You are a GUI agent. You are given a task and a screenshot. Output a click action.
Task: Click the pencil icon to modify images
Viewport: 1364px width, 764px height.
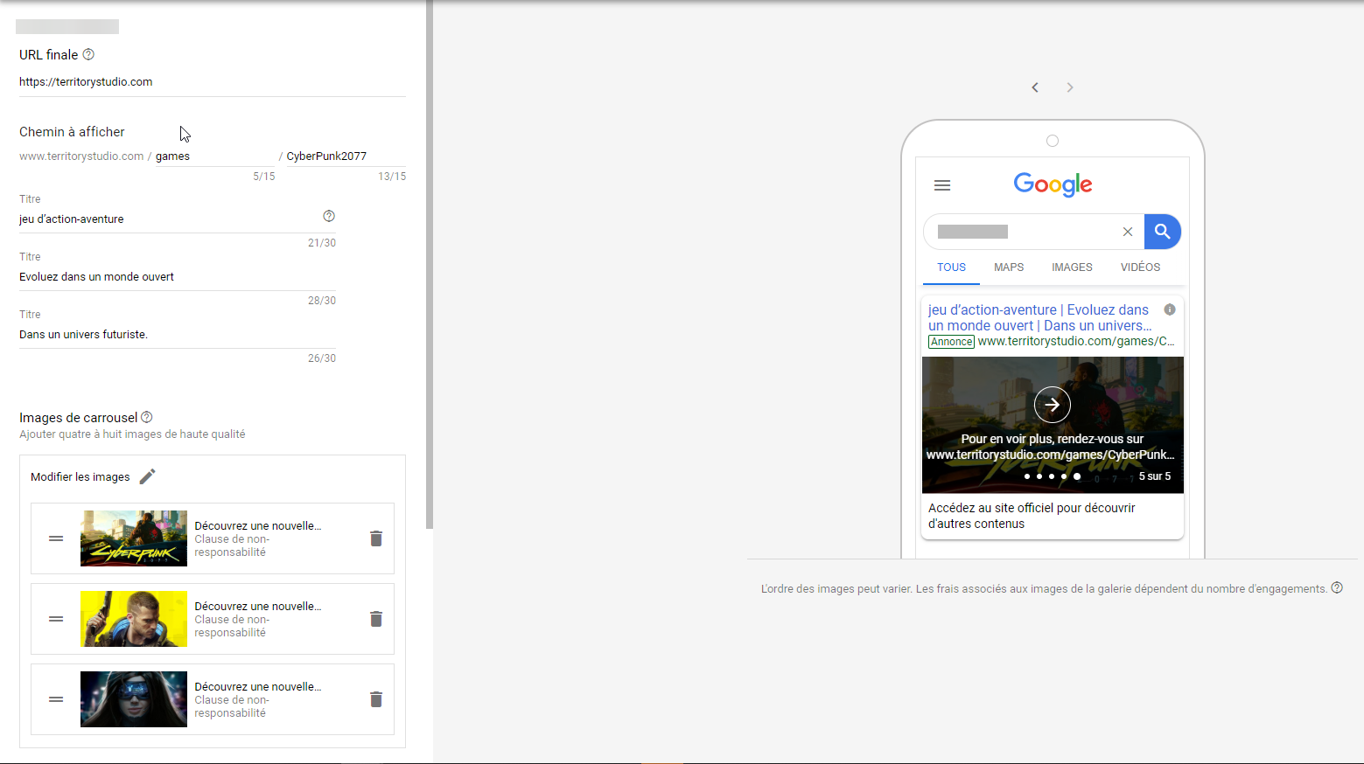[x=148, y=476]
